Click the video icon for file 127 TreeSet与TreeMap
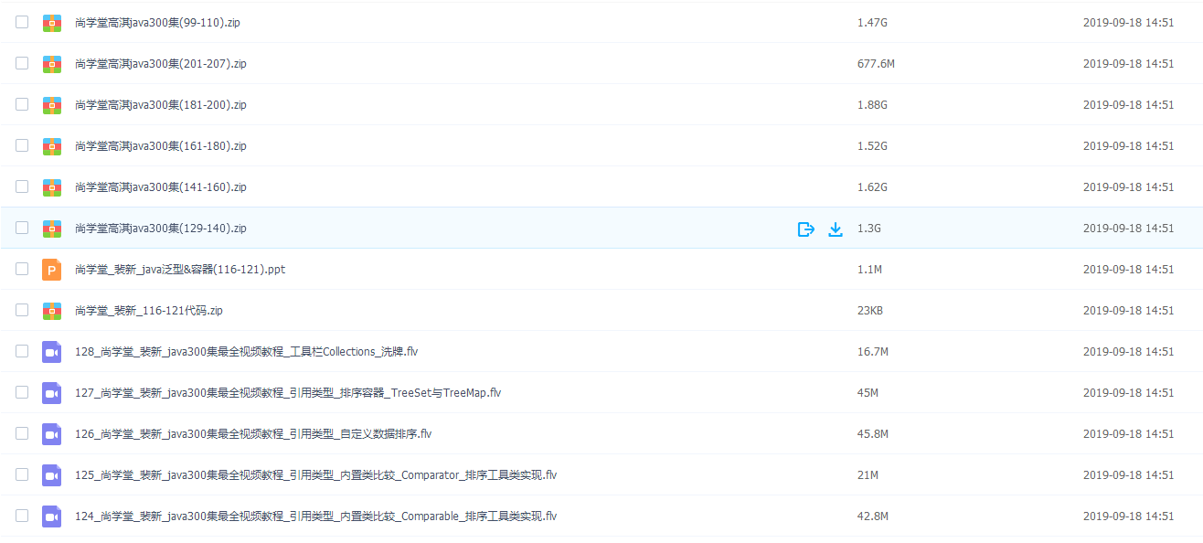Viewport: 1203px width, 543px height. click(x=52, y=393)
